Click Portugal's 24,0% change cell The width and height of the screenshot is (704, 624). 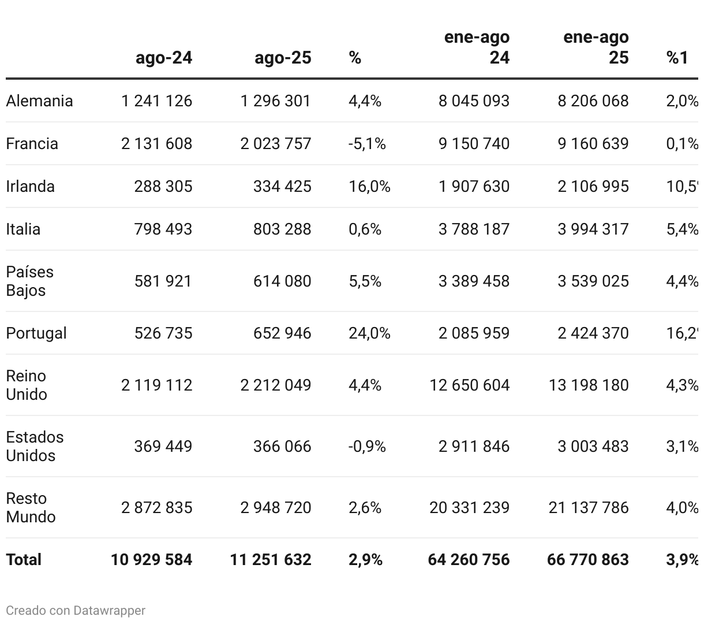369,333
